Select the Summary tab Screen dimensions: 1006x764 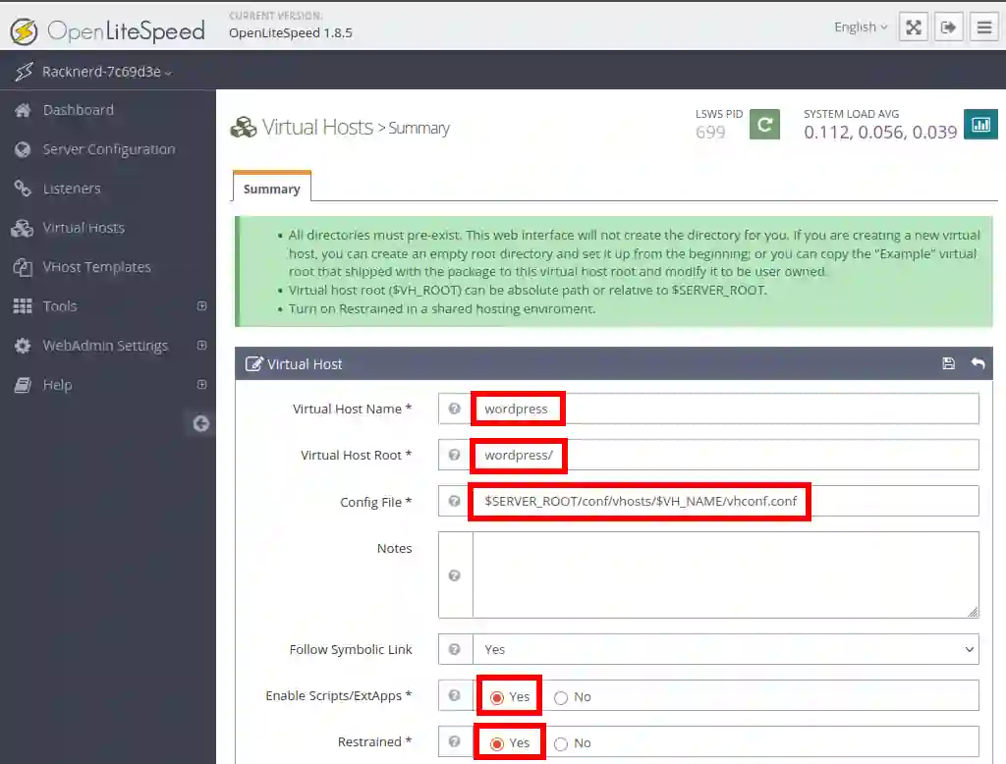pos(271,189)
